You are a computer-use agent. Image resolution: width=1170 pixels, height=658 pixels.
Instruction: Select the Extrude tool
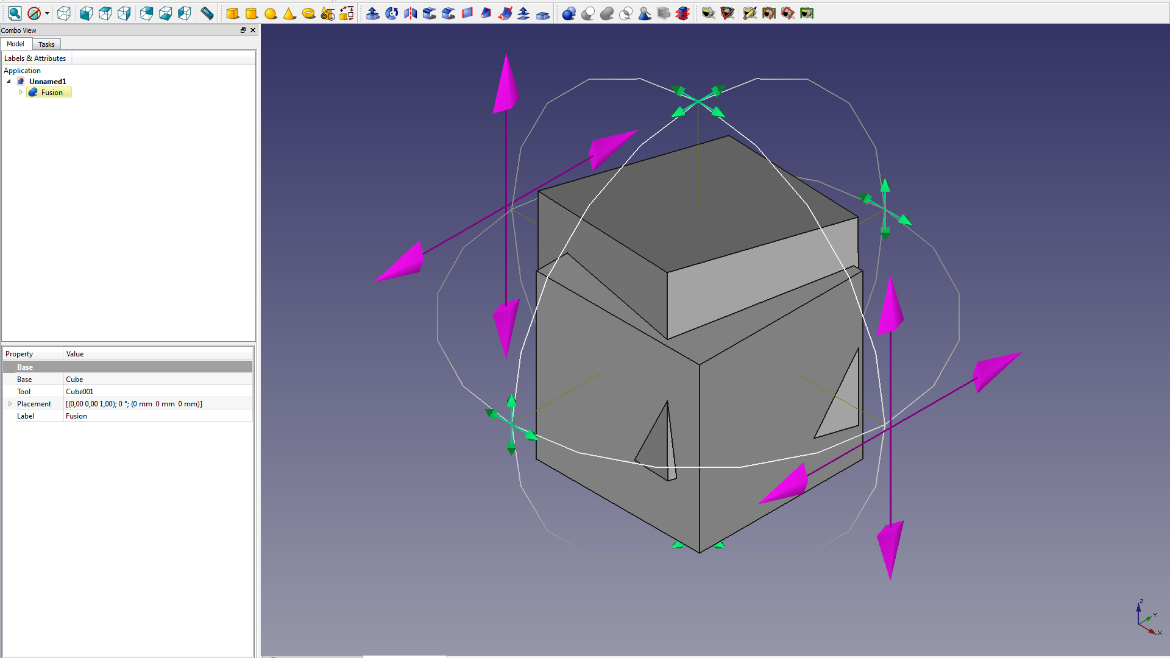(x=374, y=13)
